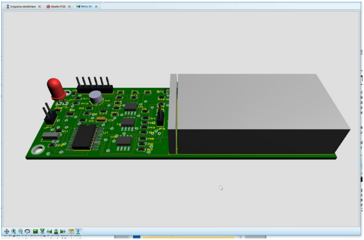The width and height of the screenshot is (364, 240).
Task: Click the Zoom In magnifier icon
Action: click(x=14, y=231)
